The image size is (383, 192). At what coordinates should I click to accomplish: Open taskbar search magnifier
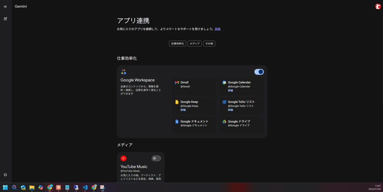pos(14,187)
